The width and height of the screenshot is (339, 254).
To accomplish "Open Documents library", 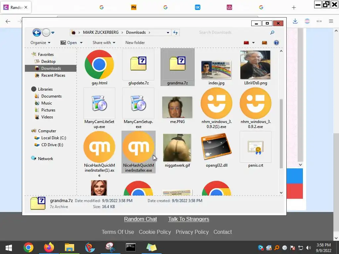I will [51, 96].
